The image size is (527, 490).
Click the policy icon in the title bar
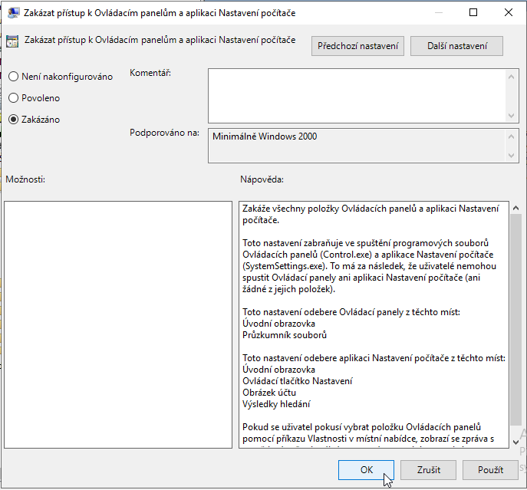(13, 13)
